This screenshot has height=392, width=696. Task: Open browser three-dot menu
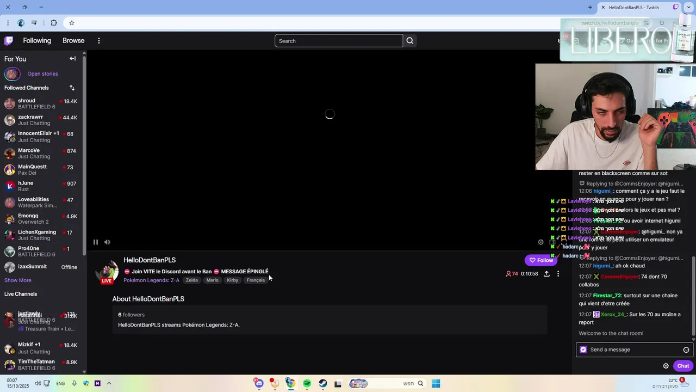pos(8,23)
